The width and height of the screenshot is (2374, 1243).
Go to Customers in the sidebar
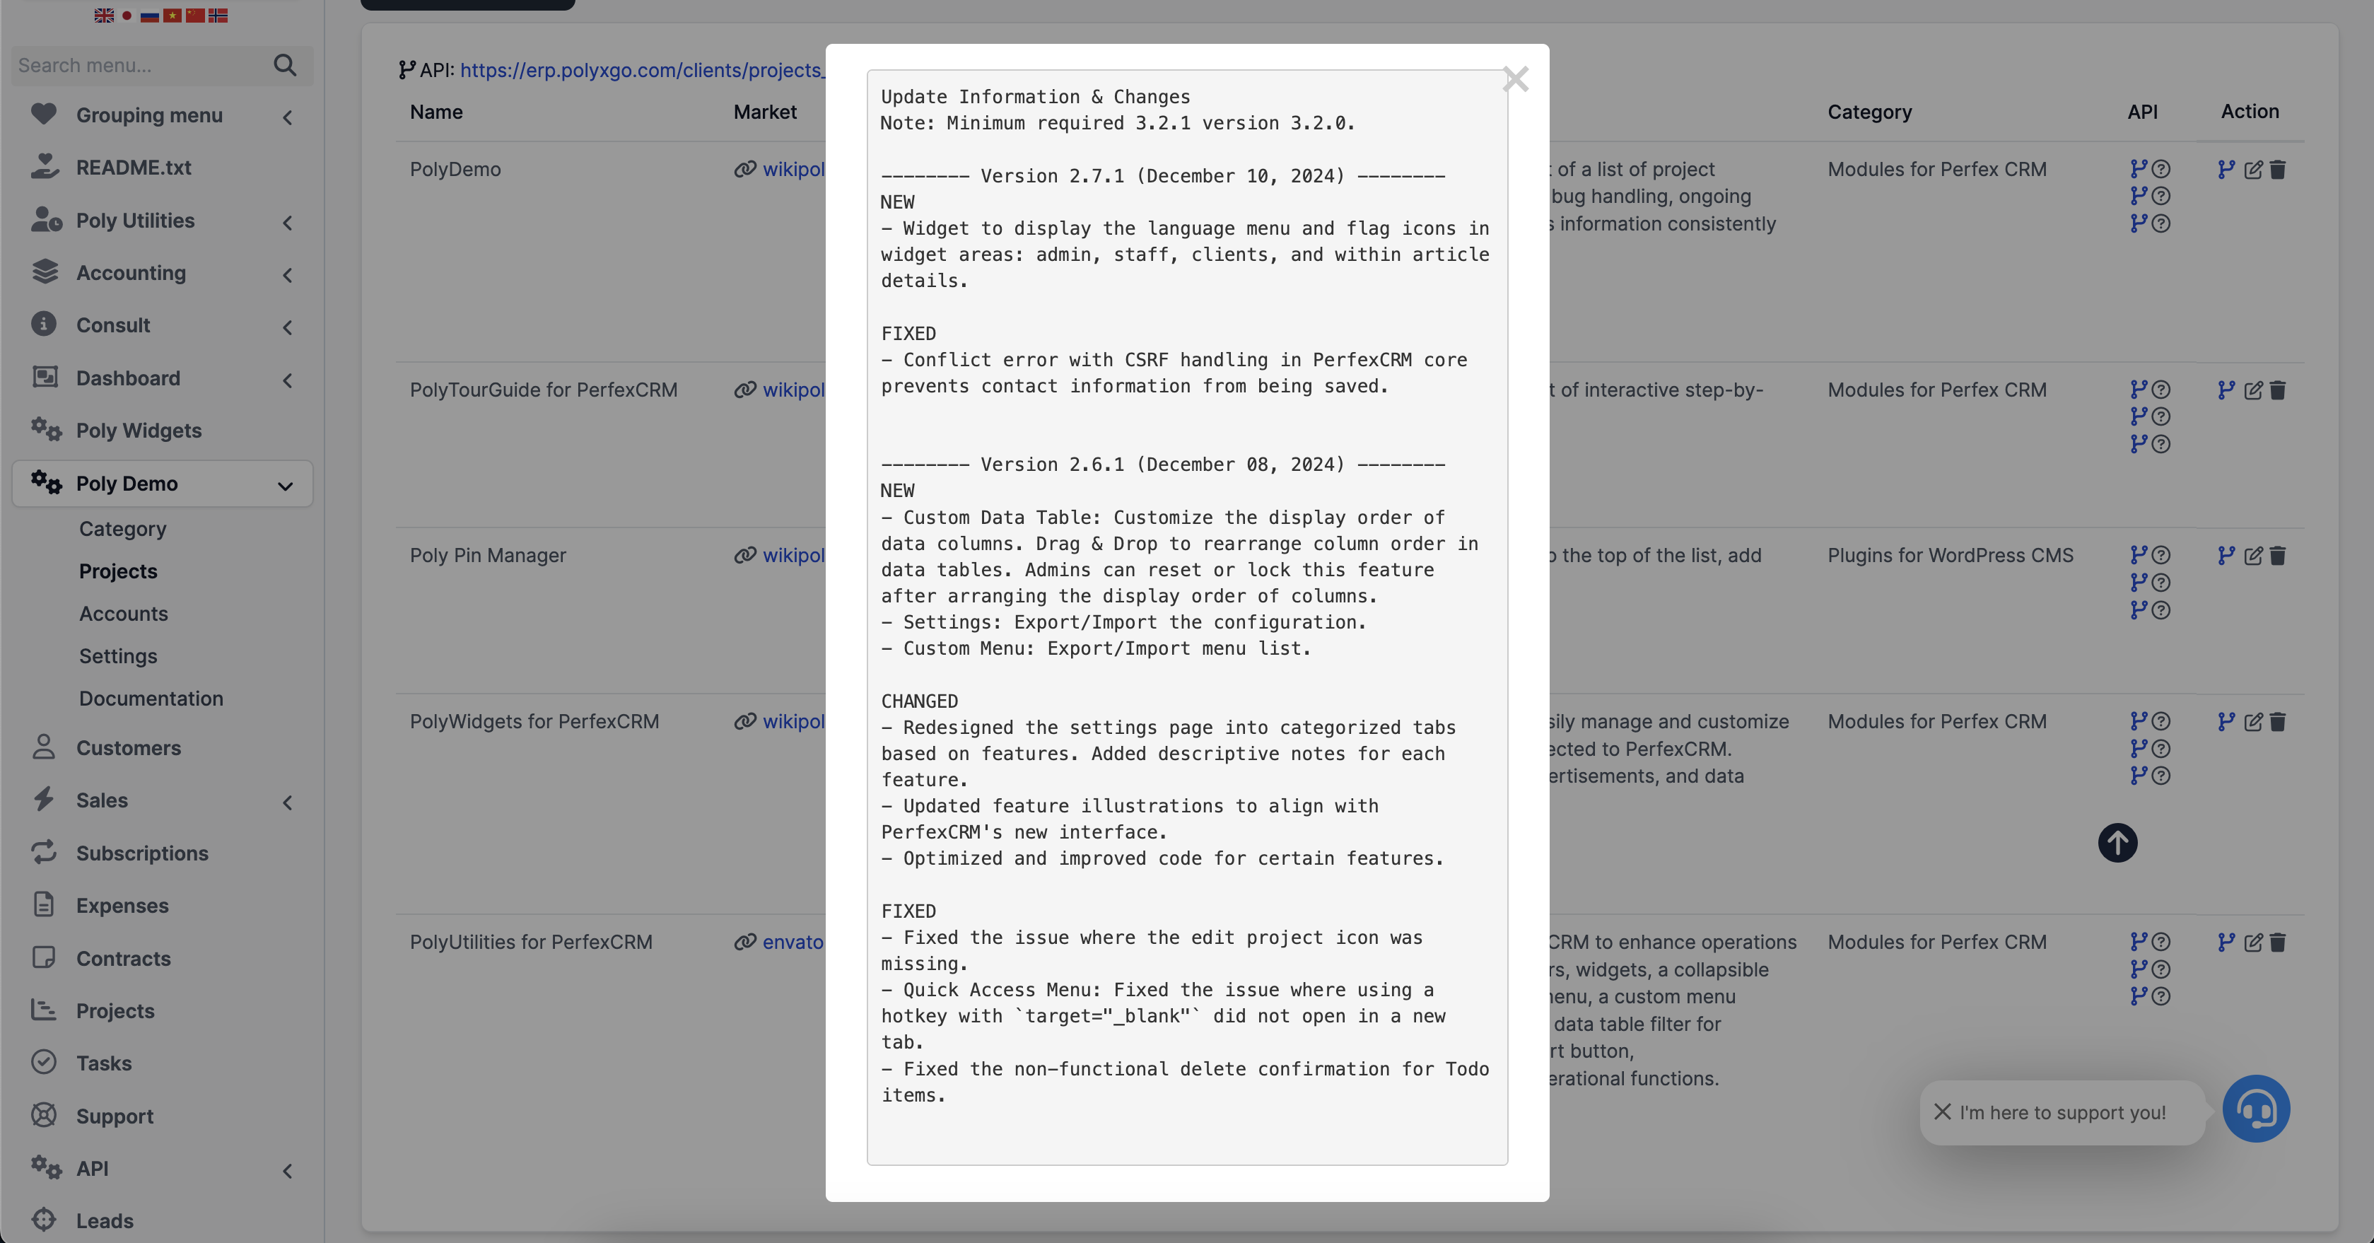tap(128, 747)
